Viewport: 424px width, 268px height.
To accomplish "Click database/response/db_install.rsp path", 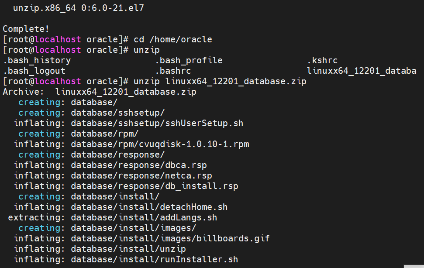I will pos(155,186).
